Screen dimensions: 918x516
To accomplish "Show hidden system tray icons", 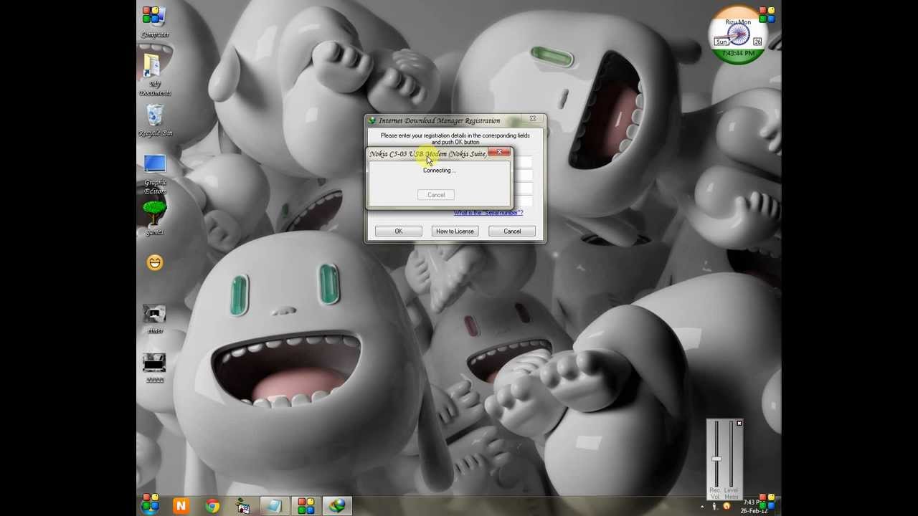I will [702, 507].
